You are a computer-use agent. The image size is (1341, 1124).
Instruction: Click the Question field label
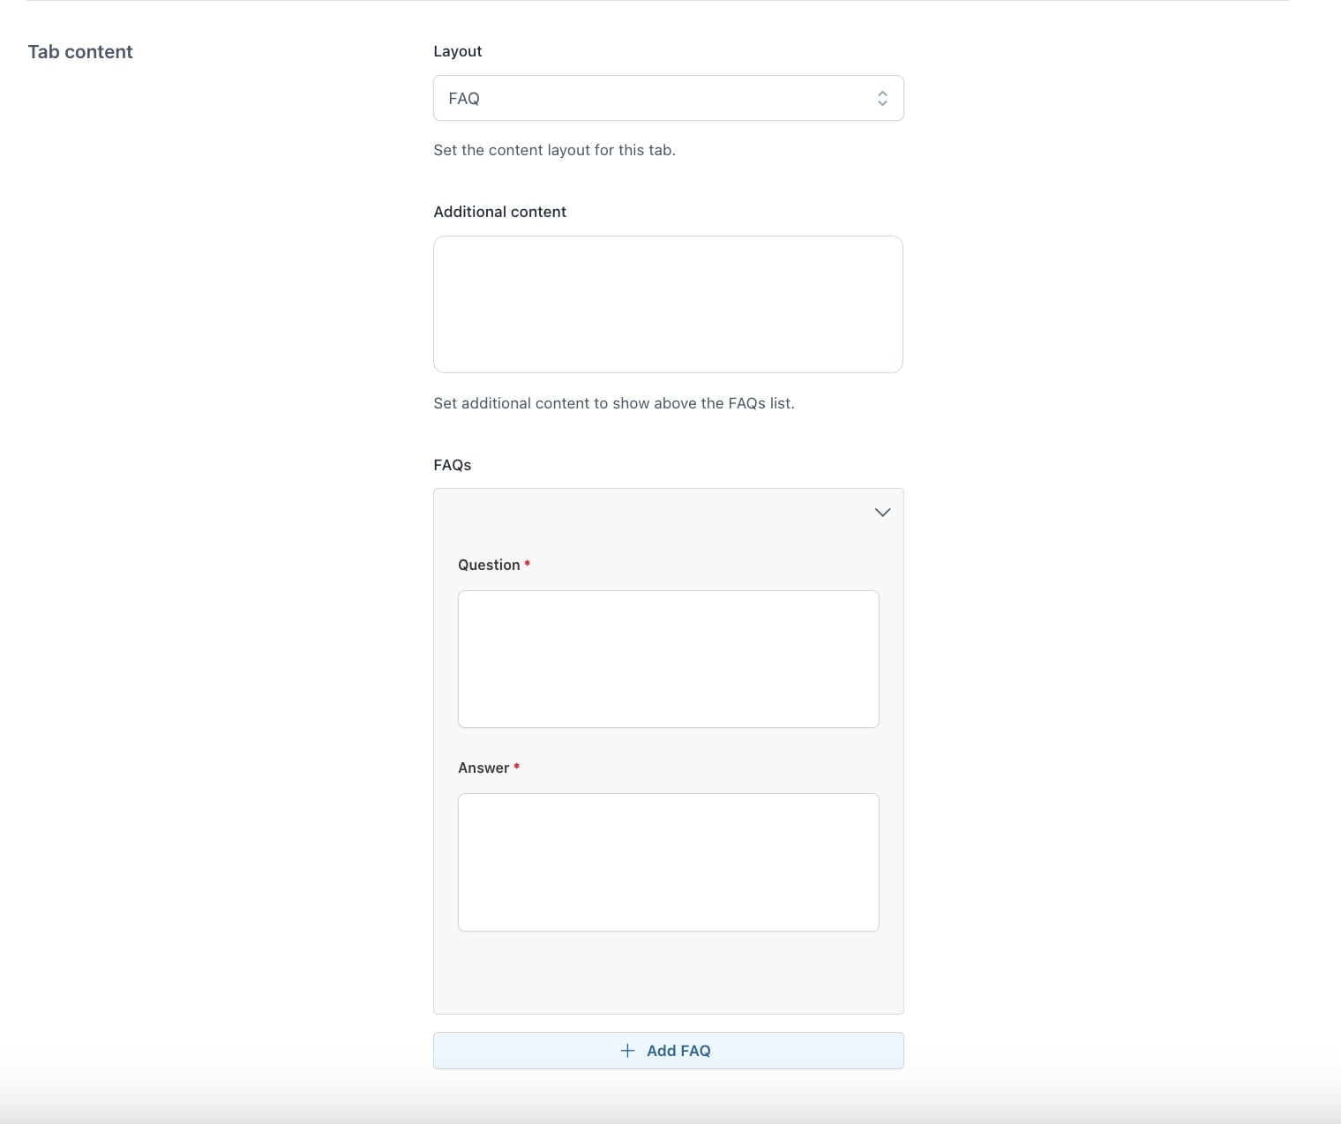tap(489, 565)
